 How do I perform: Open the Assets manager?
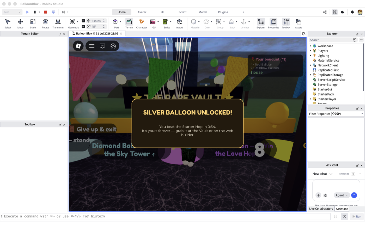click(x=299, y=23)
